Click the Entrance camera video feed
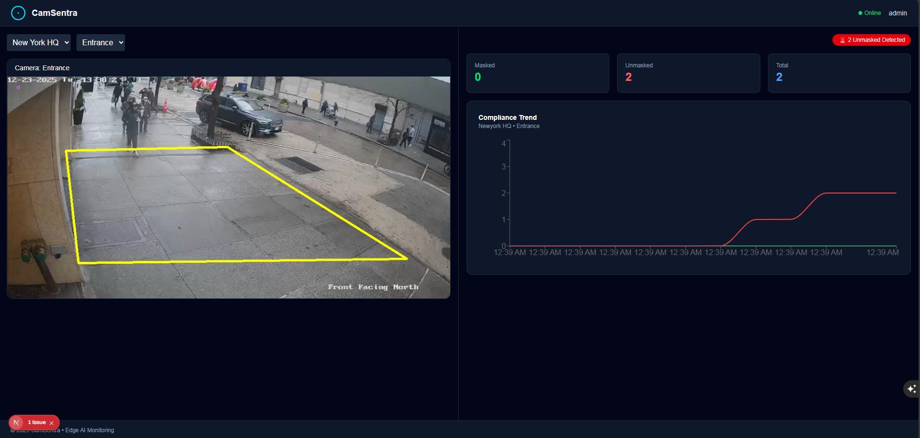 click(228, 187)
